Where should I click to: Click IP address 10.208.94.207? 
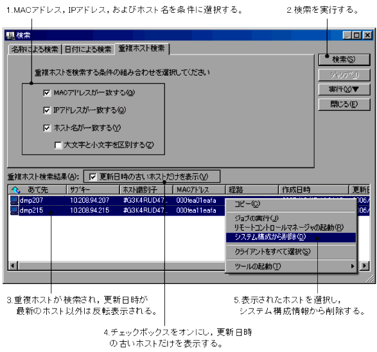click(x=89, y=200)
